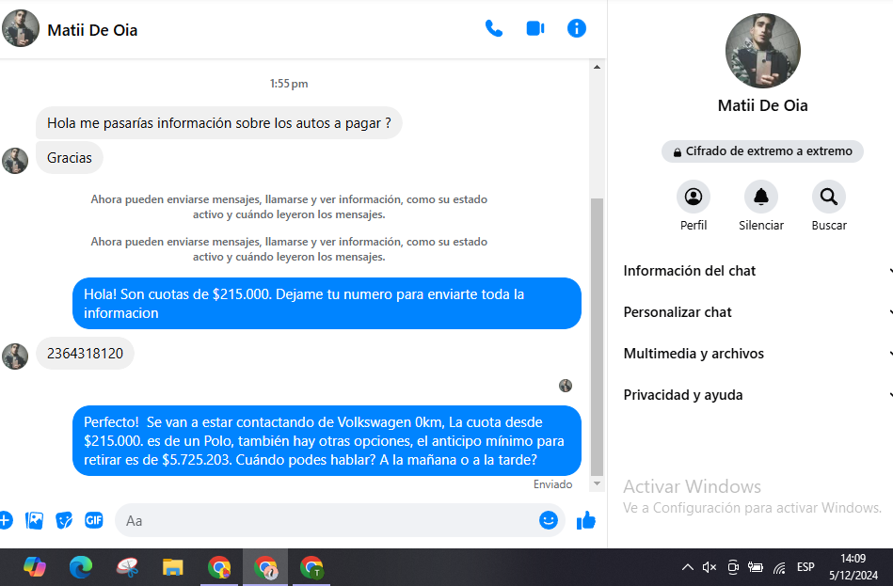
Task: Click the plus icon for more actions
Action: click(6, 520)
